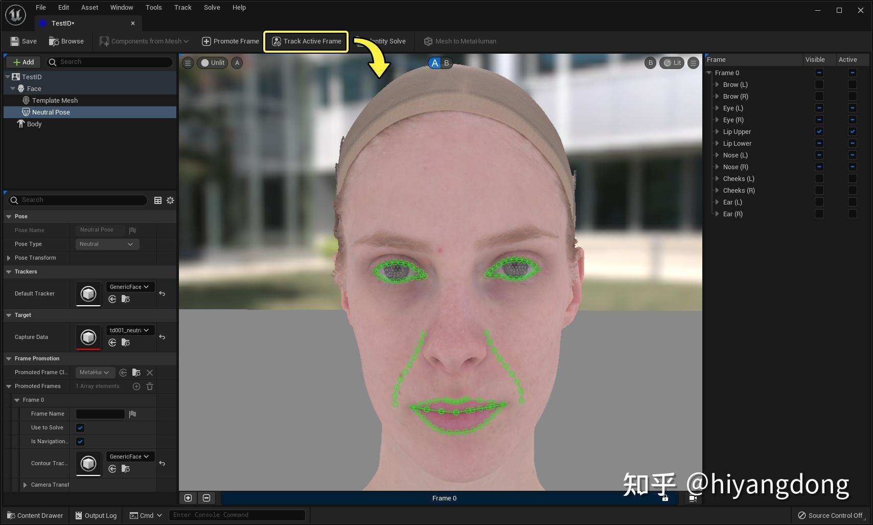Open Contour Tracker GenericFace dropdown
The height and width of the screenshot is (525, 873).
click(x=130, y=456)
